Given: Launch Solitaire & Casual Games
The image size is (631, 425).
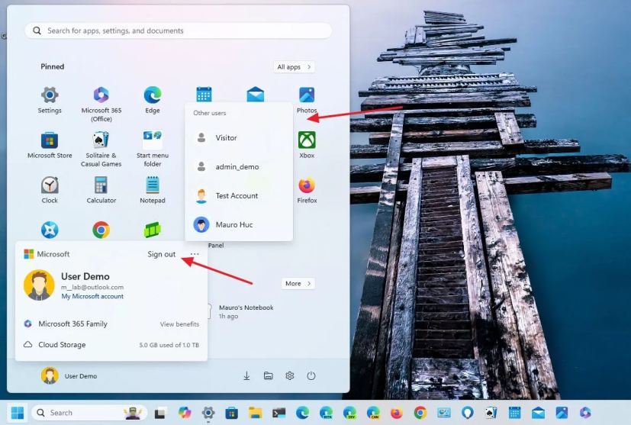Looking at the screenshot, I should (x=101, y=149).
